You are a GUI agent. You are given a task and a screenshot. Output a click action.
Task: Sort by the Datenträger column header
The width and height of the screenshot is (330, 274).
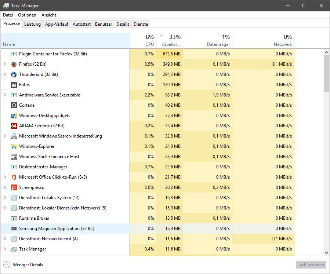click(208, 40)
